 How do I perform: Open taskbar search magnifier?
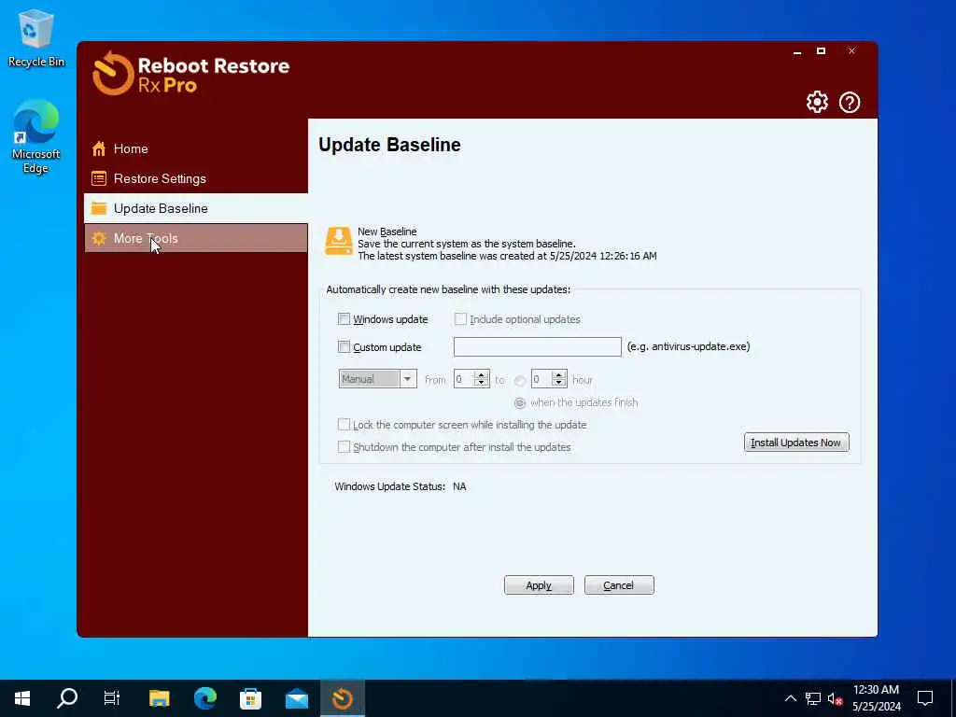pyautogui.click(x=67, y=698)
